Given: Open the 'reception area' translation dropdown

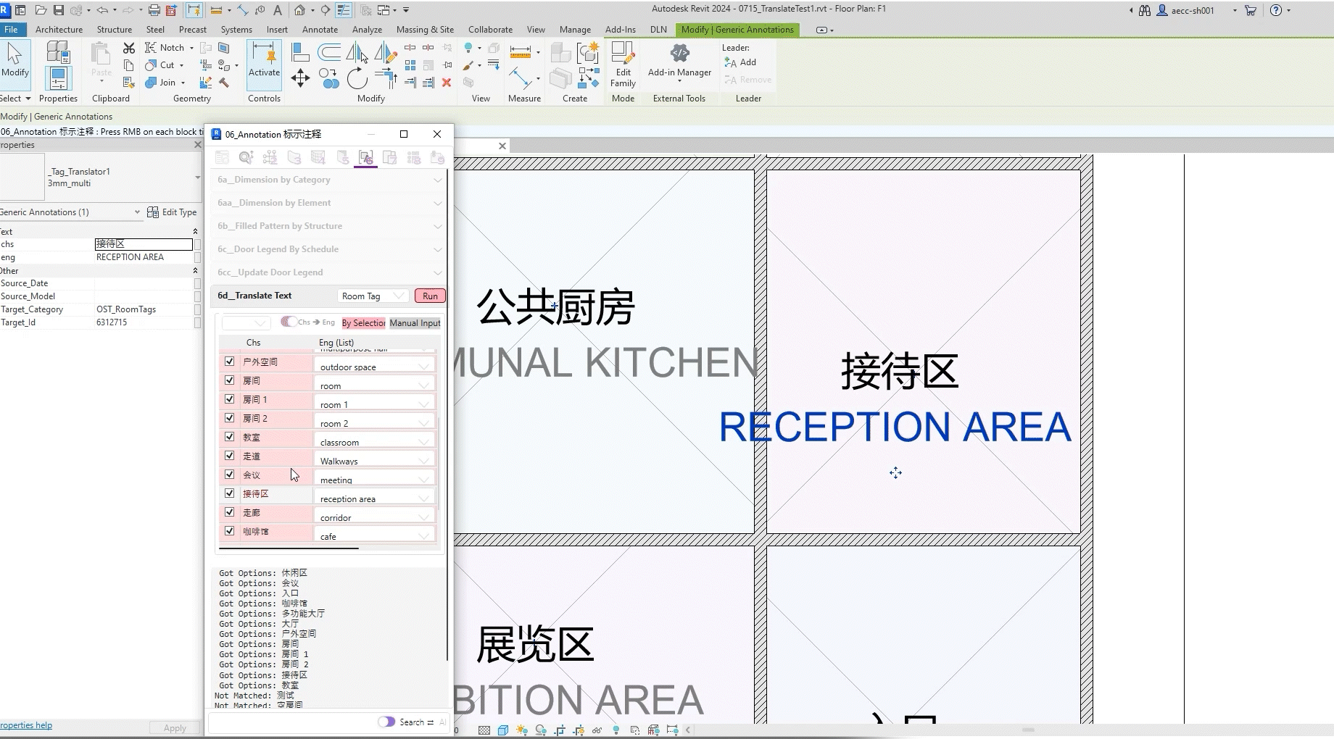Looking at the screenshot, I should pyautogui.click(x=375, y=498).
